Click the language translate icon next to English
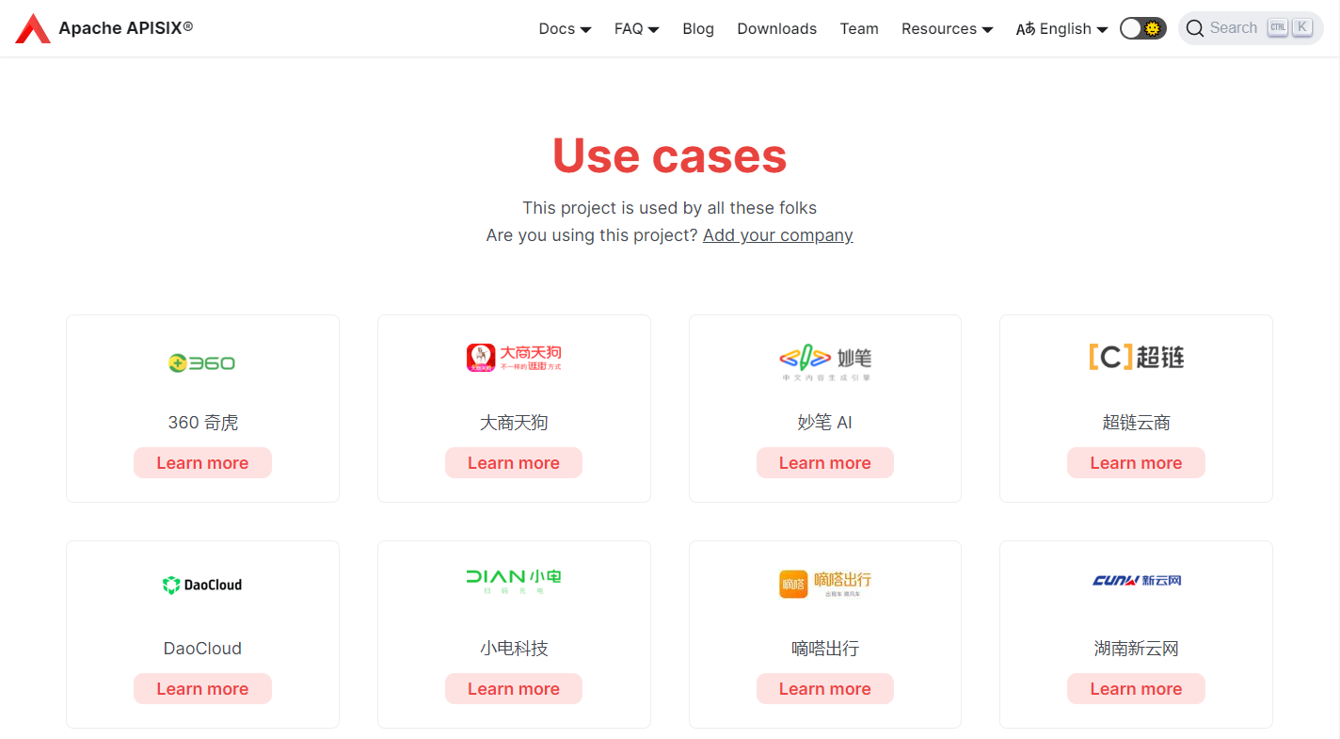Viewport: 1340px width, 739px height. click(1025, 29)
